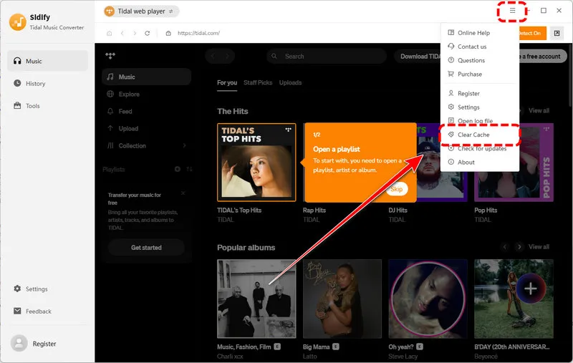Navigate forward in the toolbar
The height and width of the screenshot is (363, 573).
click(x=135, y=33)
